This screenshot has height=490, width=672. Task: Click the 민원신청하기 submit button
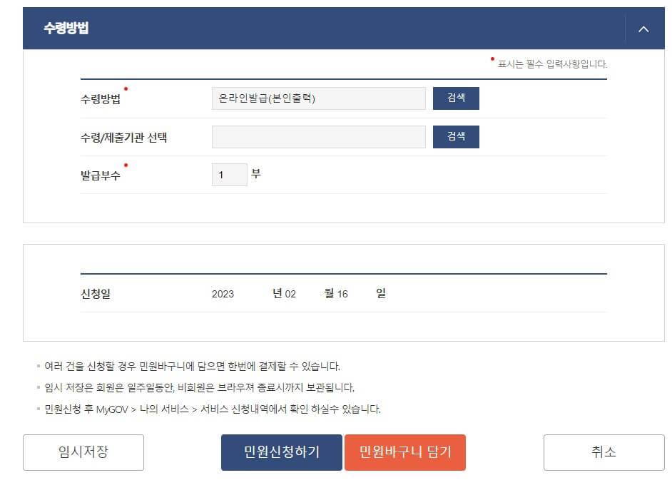click(x=281, y=452)
